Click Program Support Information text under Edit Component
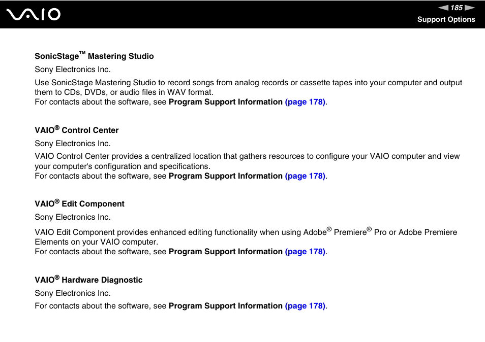Image resolution: width=485 pixels, height=342 pixels. point(226,252)
